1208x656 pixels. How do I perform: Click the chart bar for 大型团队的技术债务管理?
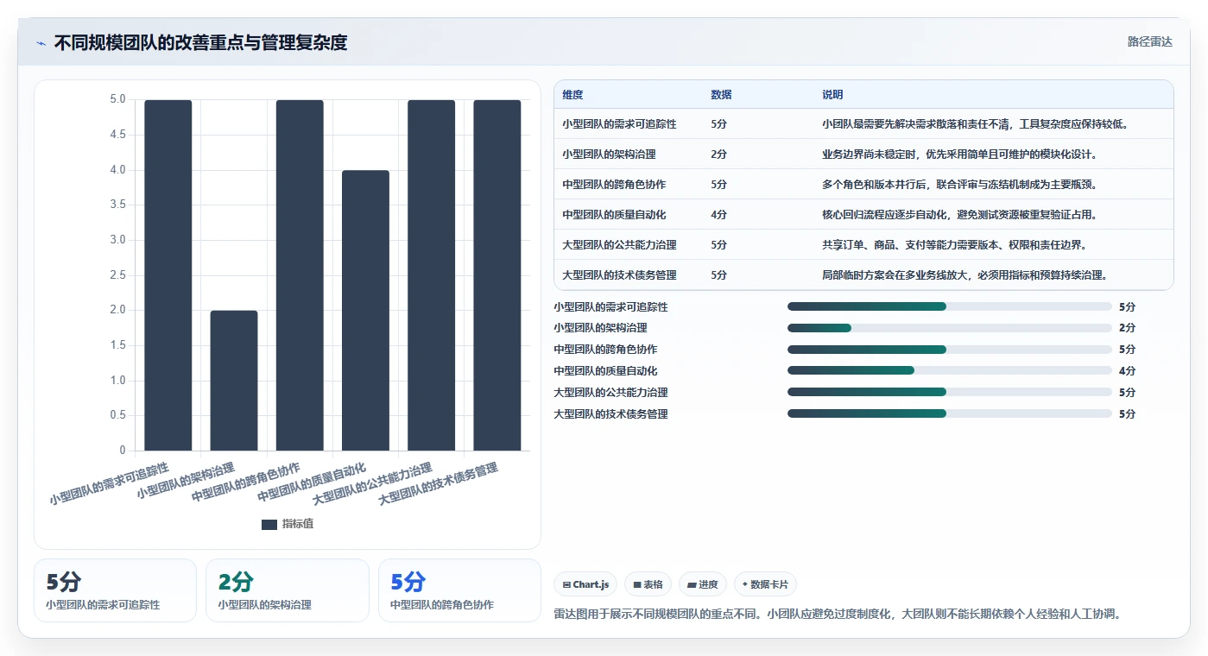click(x=497, y=275)
